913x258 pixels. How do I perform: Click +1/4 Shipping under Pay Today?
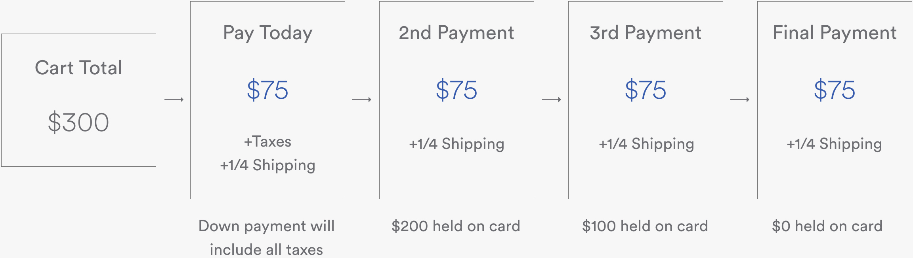[x=267, y=165]
